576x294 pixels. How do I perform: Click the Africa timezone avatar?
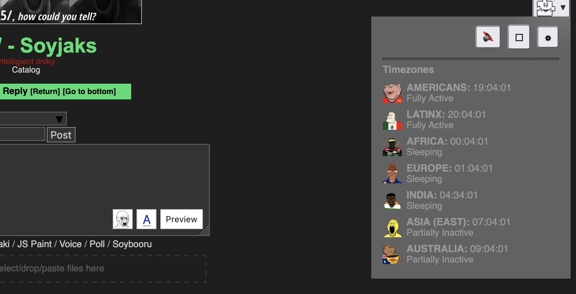(x=392, y=147)
